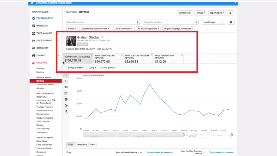The height and width of the screenshot is (156, 277).
Task: Expand the Community section chevron
Action: coord(58,48)
